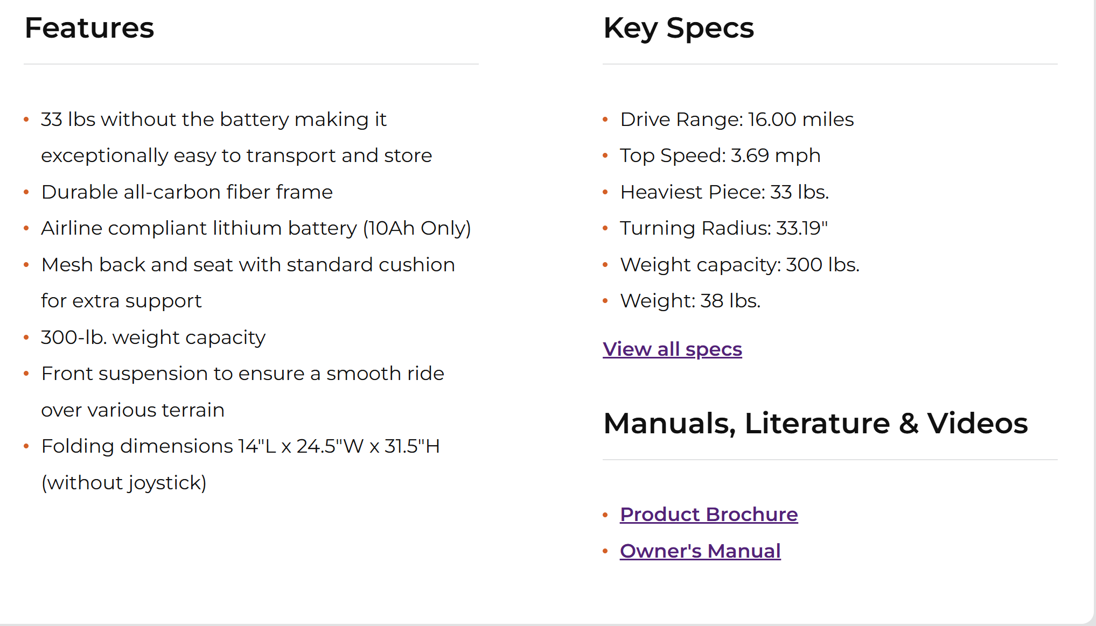Click the 33 lbs without the battery feature
This screenshot has height=626, width=1096.
(214, 119)
